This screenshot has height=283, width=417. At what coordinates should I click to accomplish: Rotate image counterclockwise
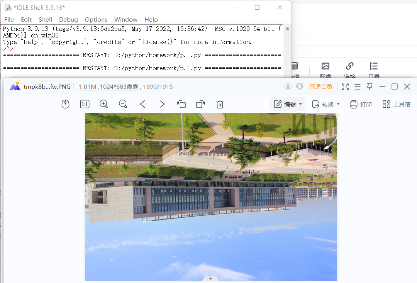pos(181,104)
